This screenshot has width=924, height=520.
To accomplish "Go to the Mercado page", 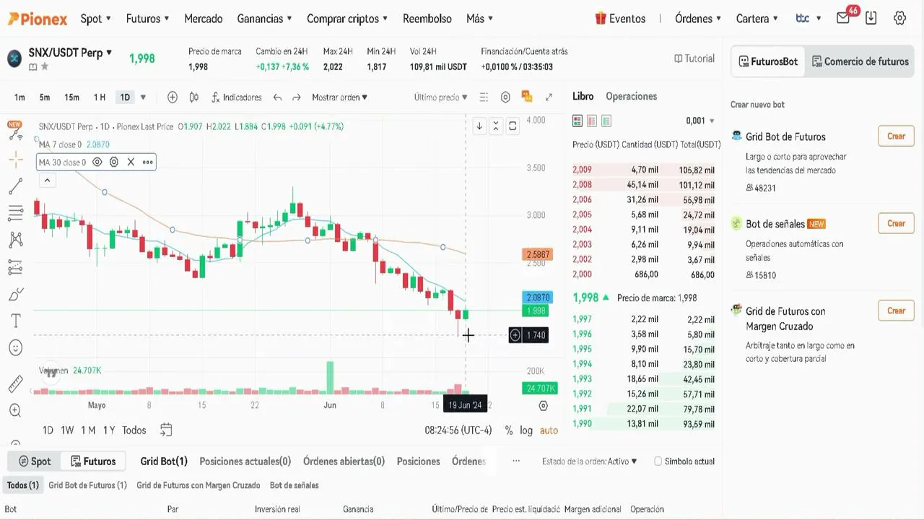I will (x=203, y=19).
